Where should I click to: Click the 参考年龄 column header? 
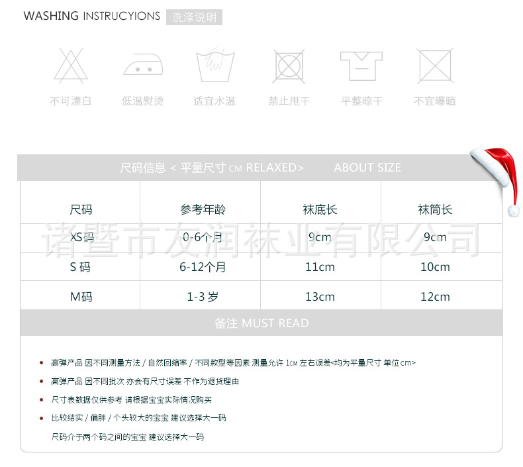click(202, 209)
